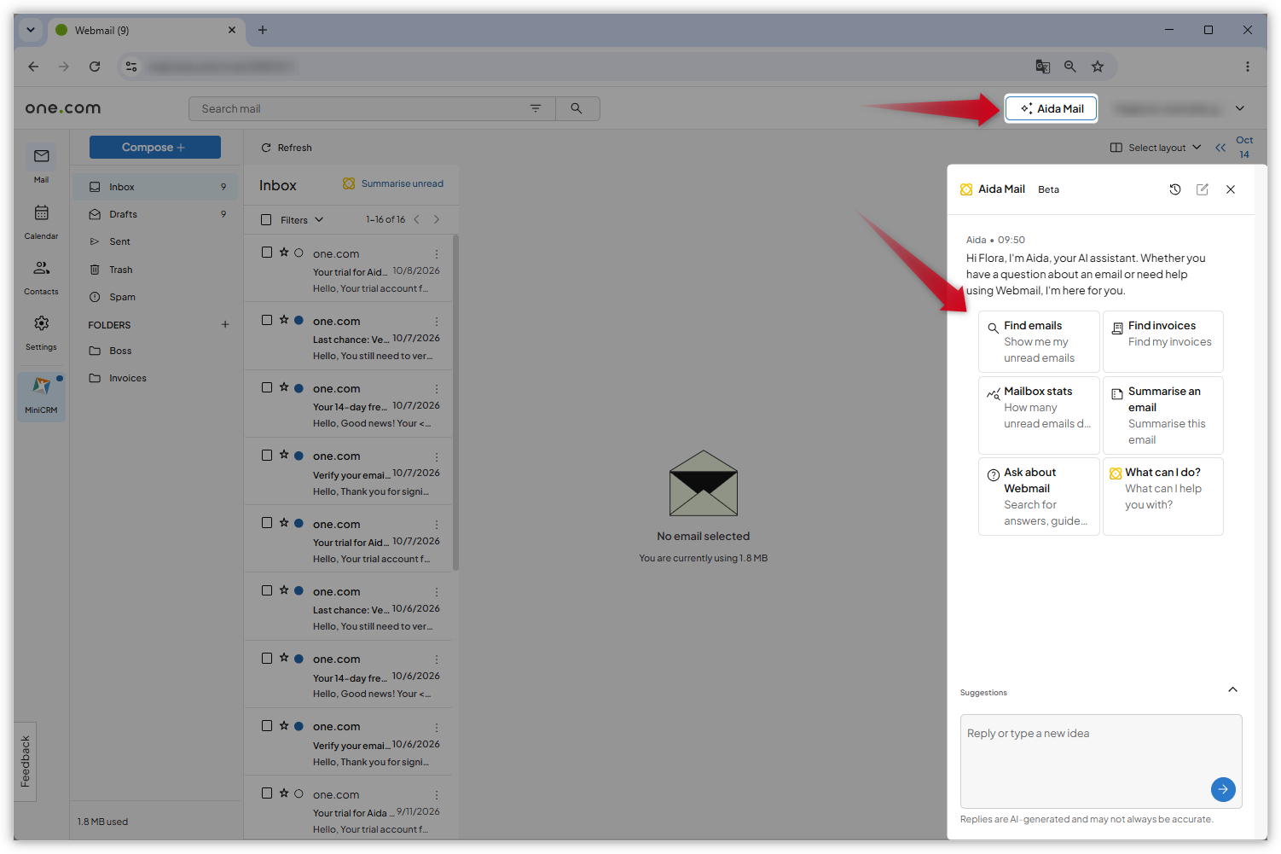
Task: Star the Last chance 10/7/2026 email
Action: pos(284,320)
